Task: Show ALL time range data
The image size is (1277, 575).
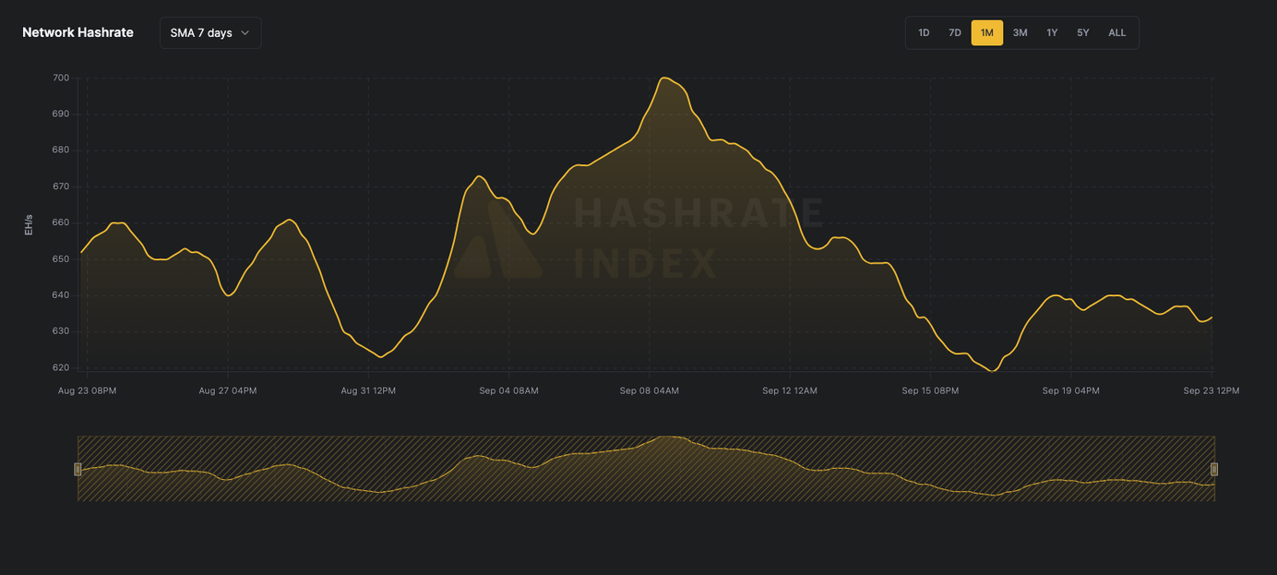Action: 1117,32
